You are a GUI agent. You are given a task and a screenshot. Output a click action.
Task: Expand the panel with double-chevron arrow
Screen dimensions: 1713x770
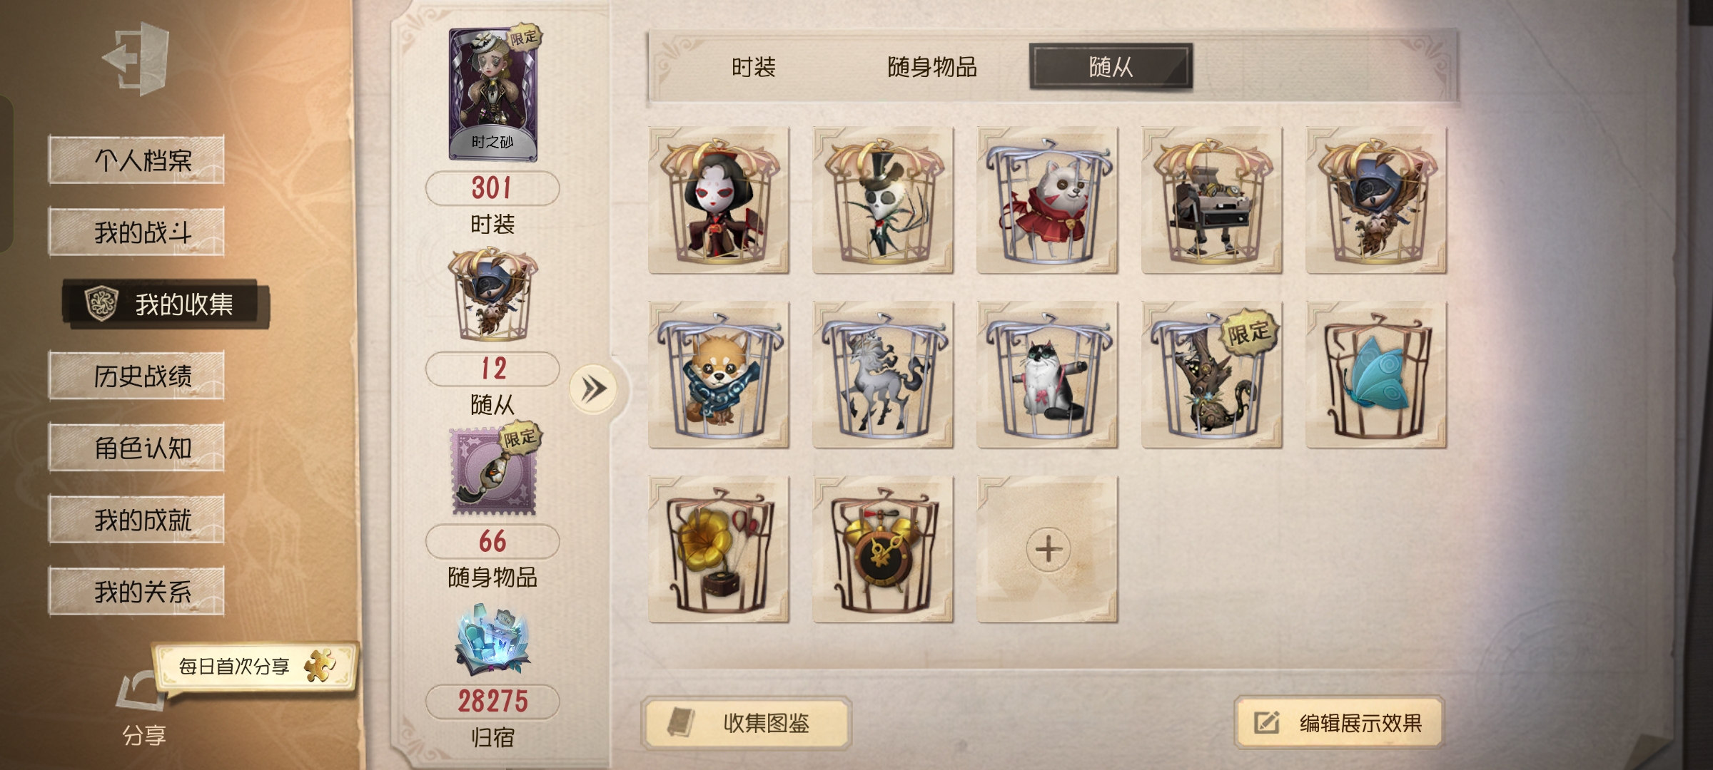click(x=593, y=389)
